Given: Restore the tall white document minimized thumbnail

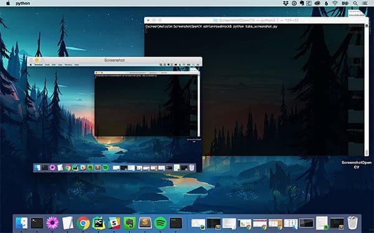Looking at the screenshot, I should pyautogui.click(x=322, y=223).
